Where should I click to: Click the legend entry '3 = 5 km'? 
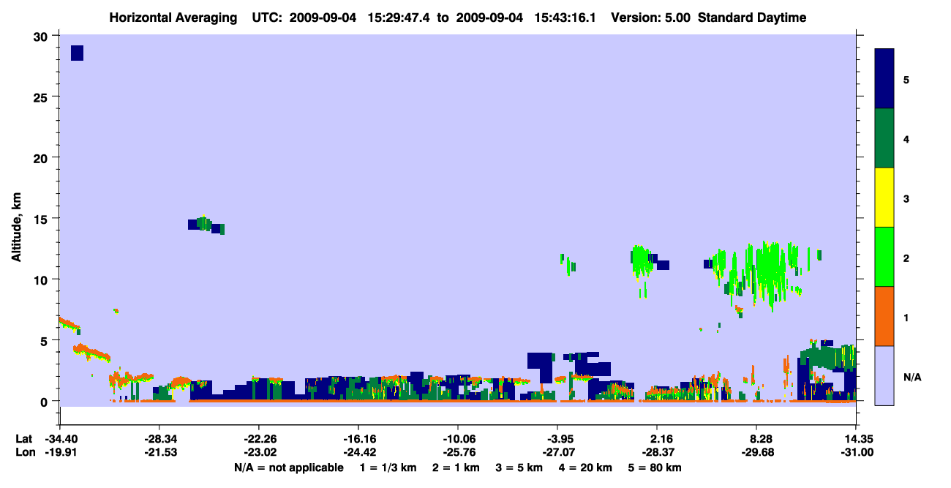[x=520, y=468]
